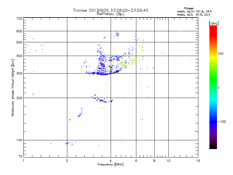Click the plot title "Tromsø 20130626 23:28:00-23:29:43"
This screenshot has height=175, width=233.
tap(110, 10)
